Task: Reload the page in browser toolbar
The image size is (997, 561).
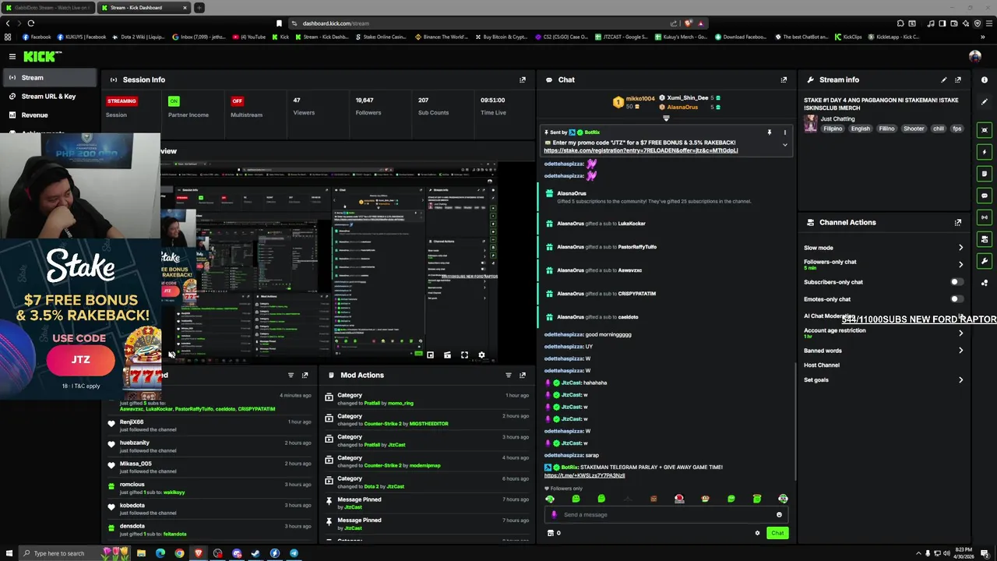Action: click(x=31, y=23)
